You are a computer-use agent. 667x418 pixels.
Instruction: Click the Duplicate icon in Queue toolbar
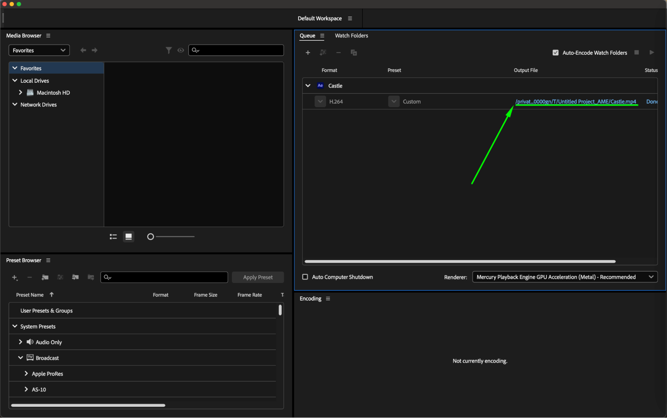coord(354,53)
